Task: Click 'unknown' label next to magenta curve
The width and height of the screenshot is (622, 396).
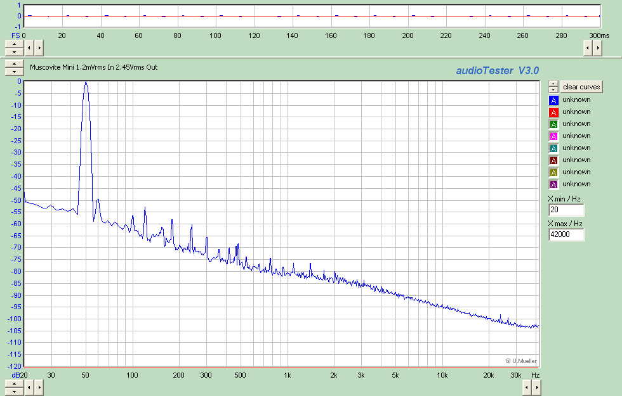Action: pos(576,136)
